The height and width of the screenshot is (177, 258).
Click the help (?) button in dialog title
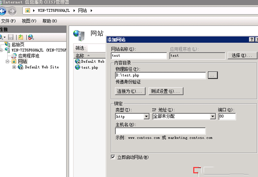coord(252,39)
